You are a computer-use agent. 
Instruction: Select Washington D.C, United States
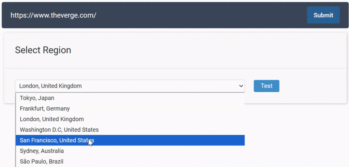[59, 130]
